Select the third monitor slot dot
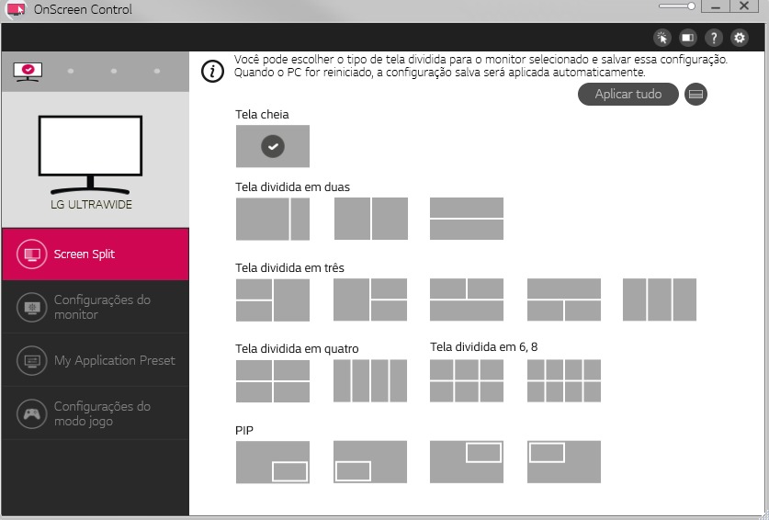Image resolution: width=769 pixels, height=520 pixels. 114,71
